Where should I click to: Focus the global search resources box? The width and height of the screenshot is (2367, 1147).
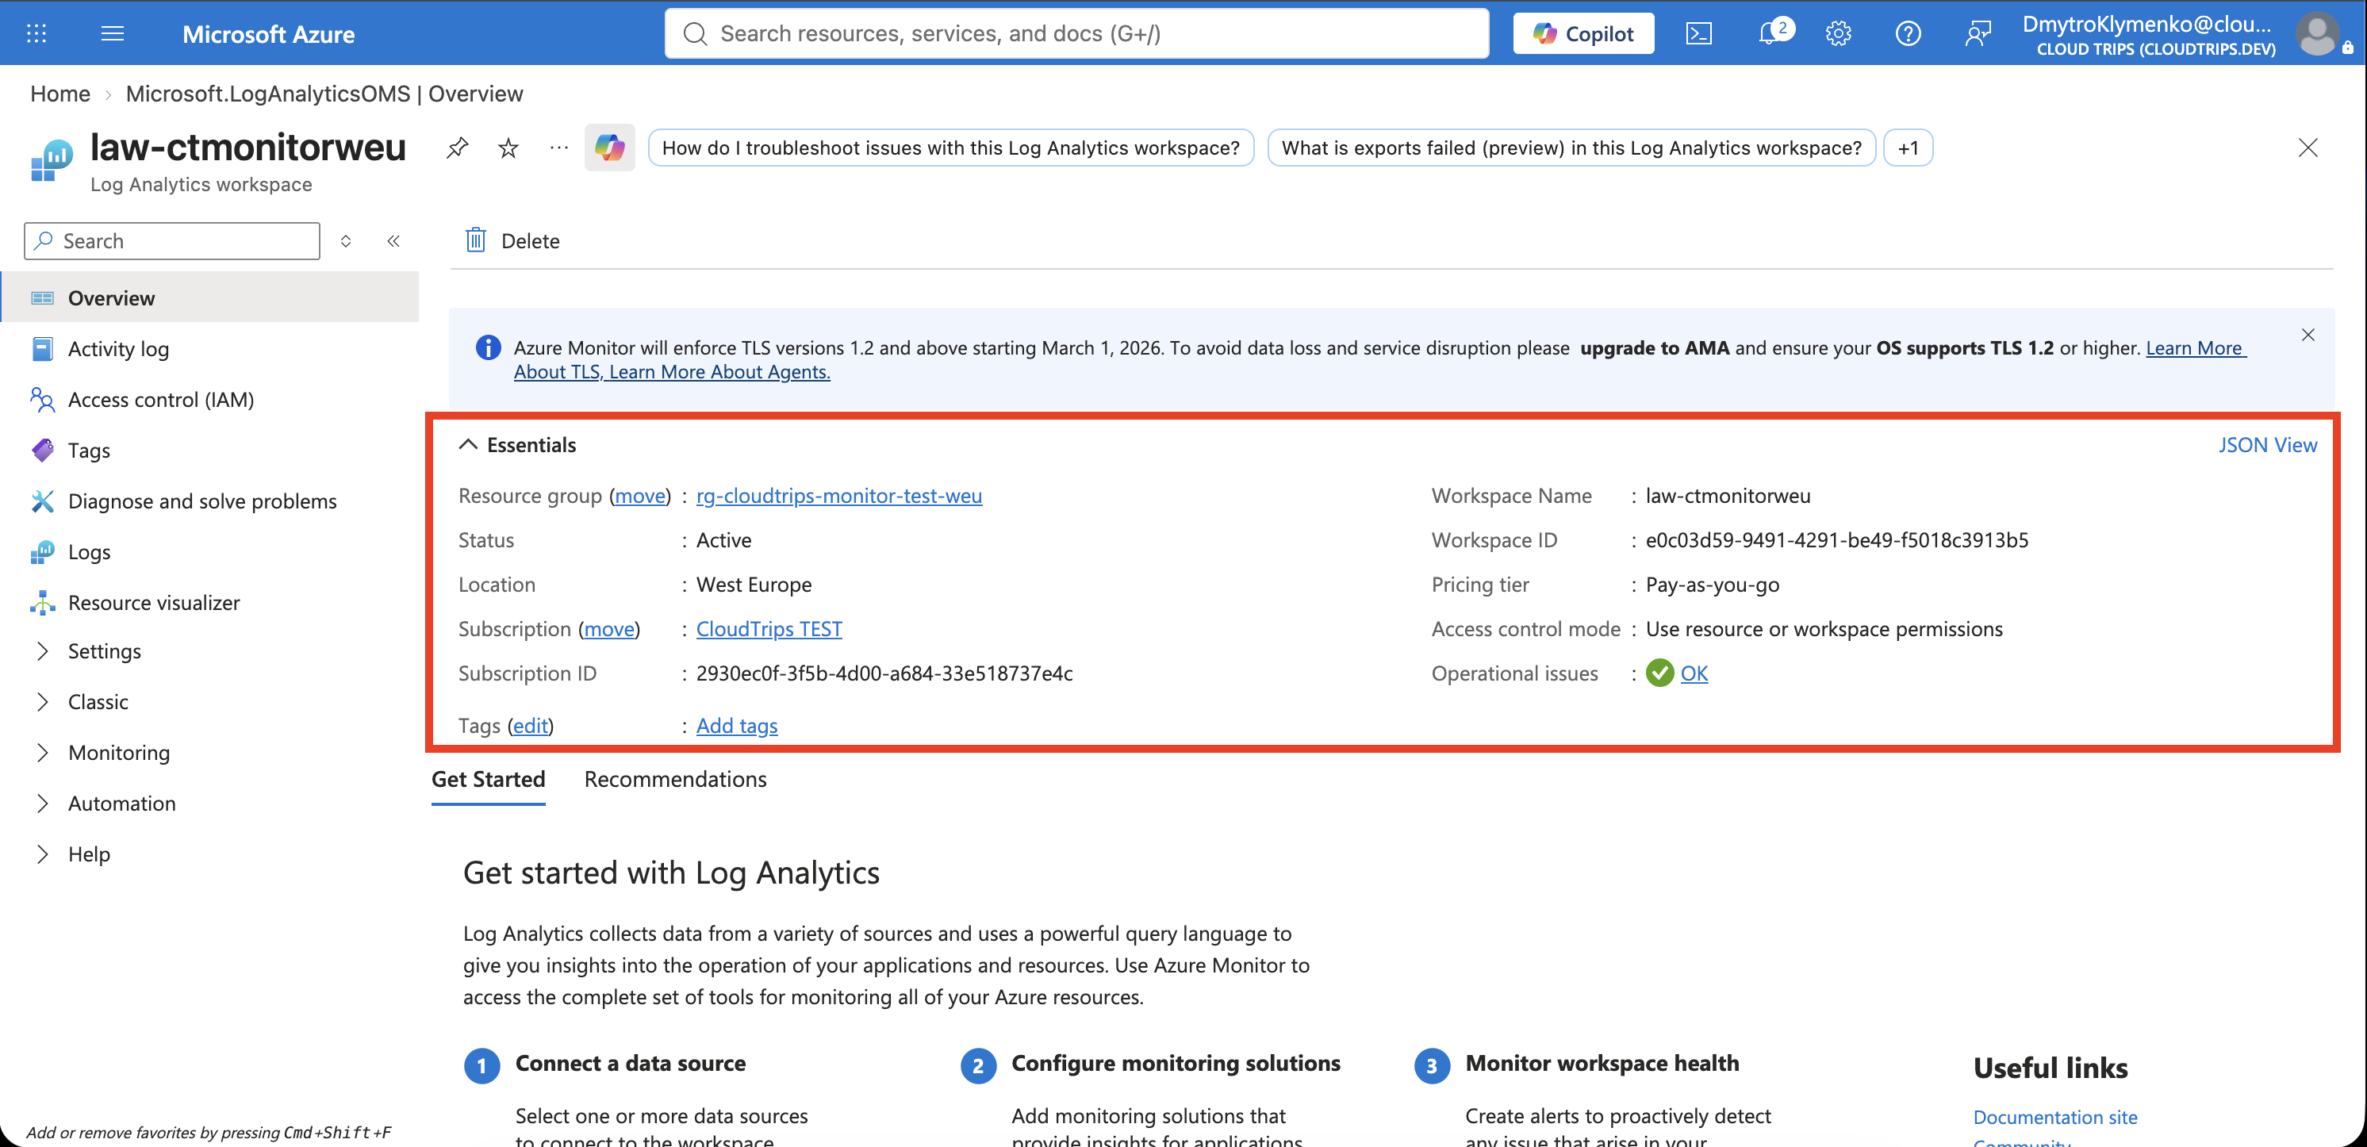point(1077,34)
